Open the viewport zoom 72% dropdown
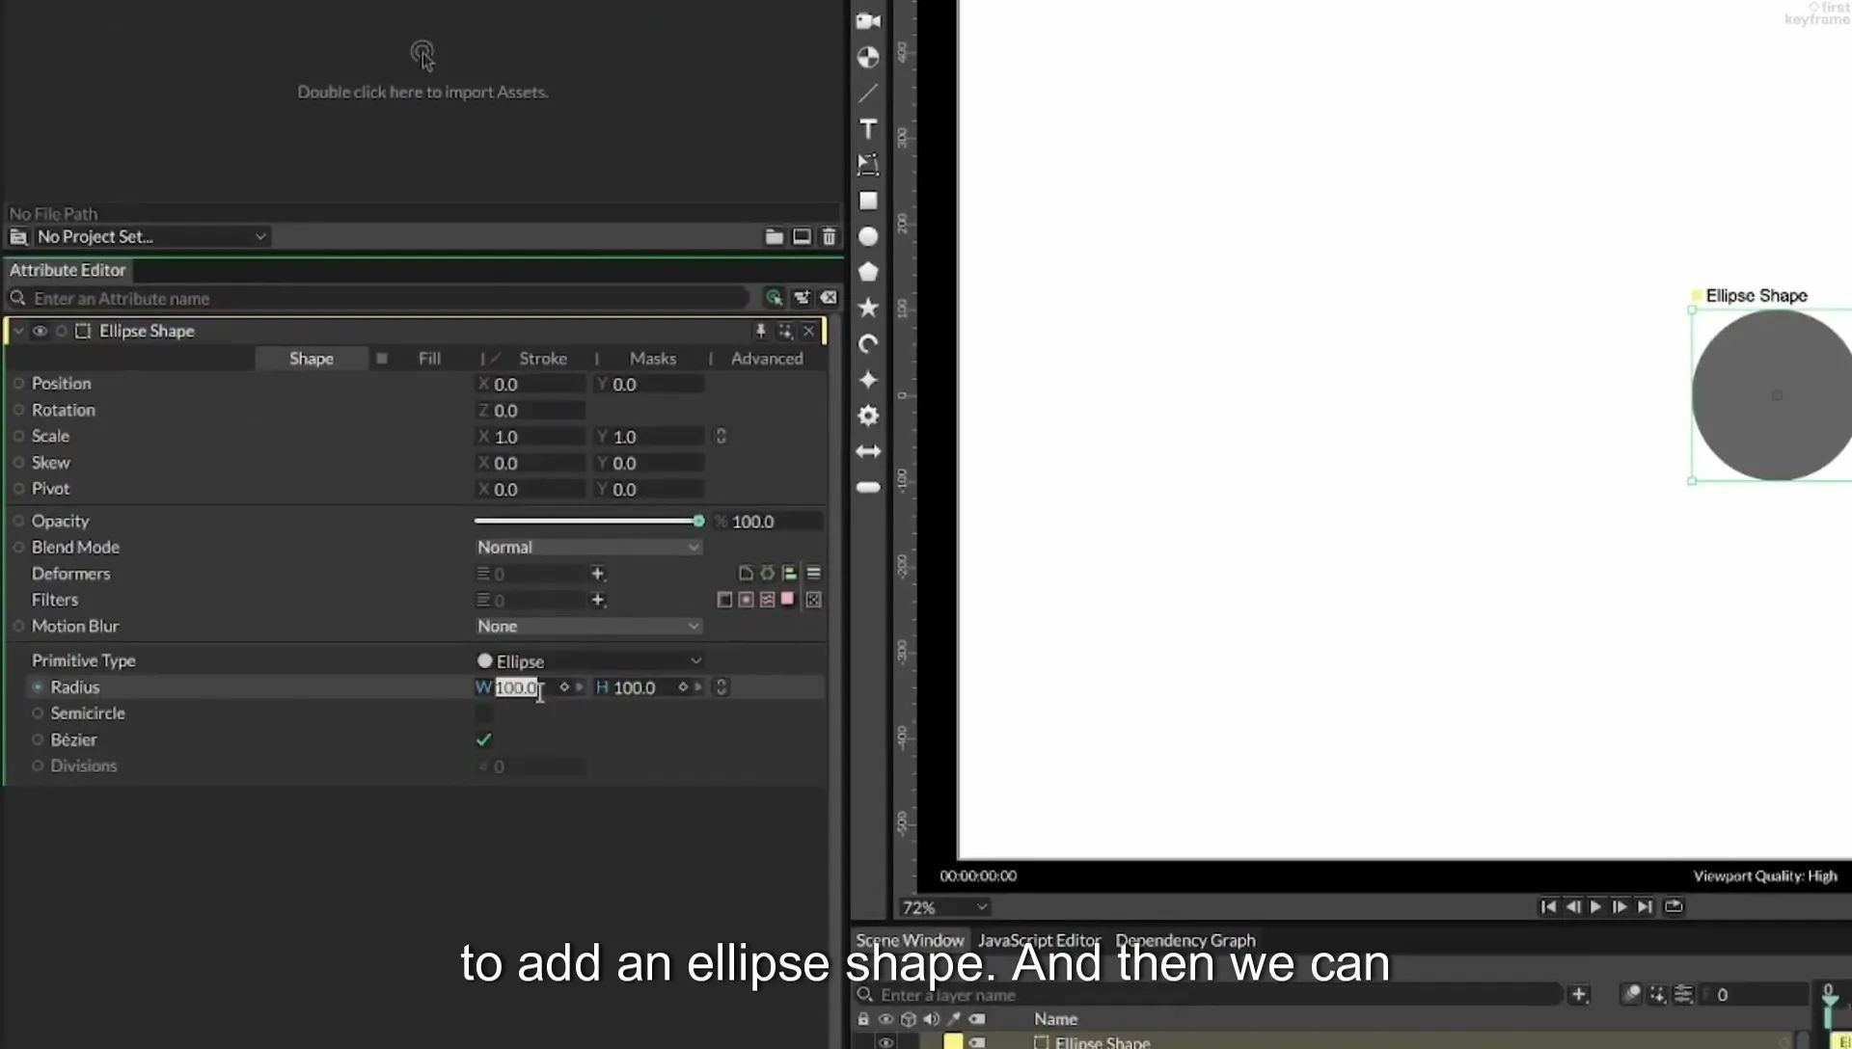Image resolution: width=1852 pixels, height=1049 pixels. tap(944, 907)
